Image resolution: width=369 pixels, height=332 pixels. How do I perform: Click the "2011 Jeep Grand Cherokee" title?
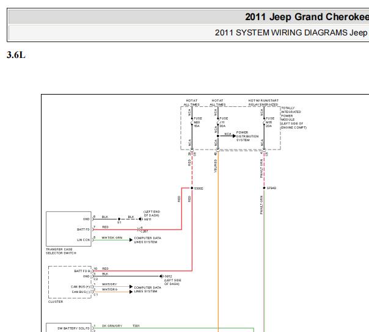tap(307, 17)
